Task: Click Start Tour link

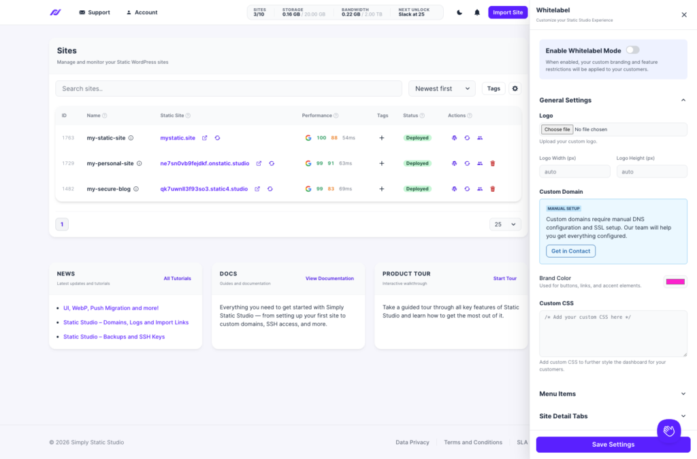Action: [505, 278]
